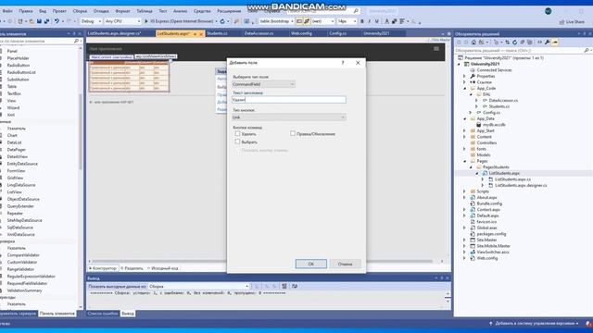The image size is (593, 333).
Task: Toggle Italic formatting in toolbar
Action: coord(370,21)
